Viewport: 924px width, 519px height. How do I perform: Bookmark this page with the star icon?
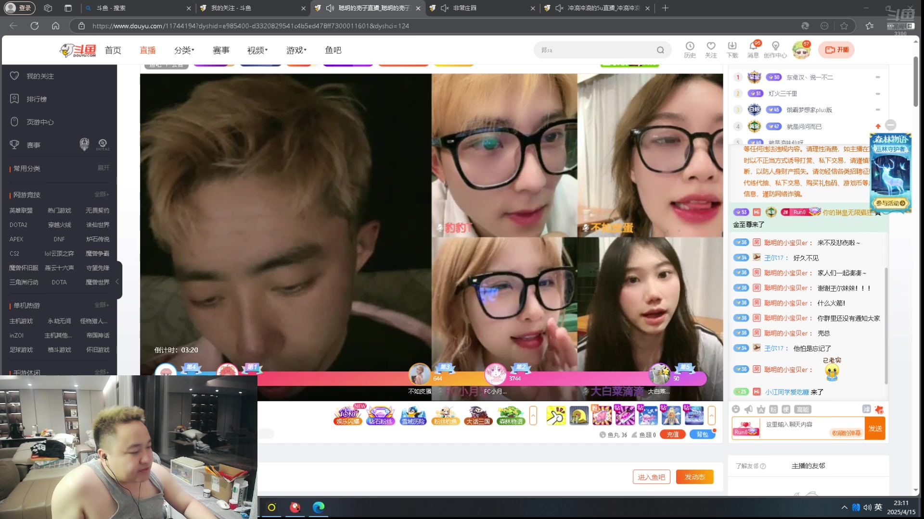point(844,26)
